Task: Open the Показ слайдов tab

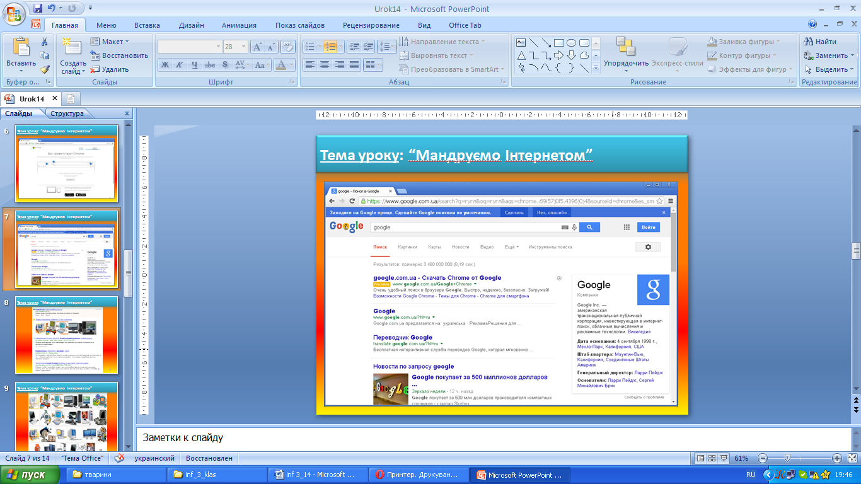Action: pyautogui.click(x=300, y=25)
